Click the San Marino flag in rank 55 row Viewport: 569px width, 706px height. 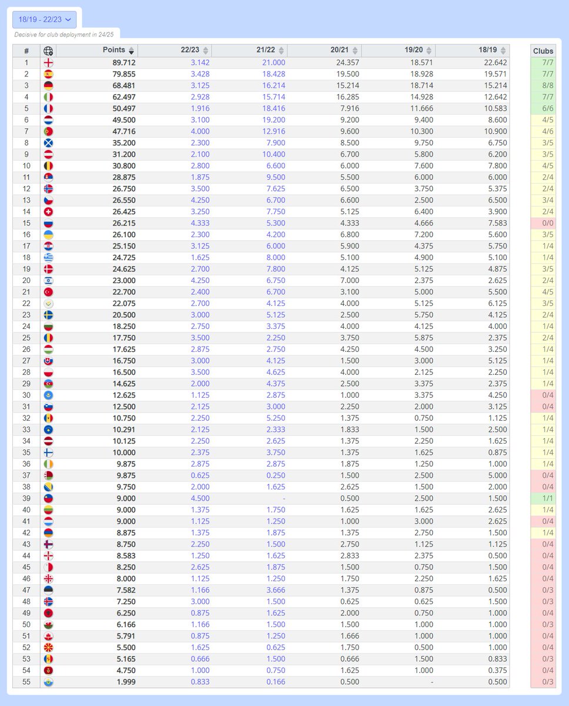coord(48,682)
